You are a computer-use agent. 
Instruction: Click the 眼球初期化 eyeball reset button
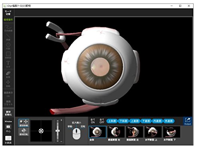tap(8, 113)
